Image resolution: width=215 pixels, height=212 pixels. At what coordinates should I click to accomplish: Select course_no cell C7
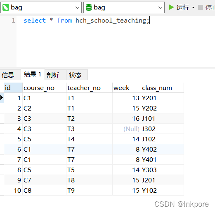click(44, 180)
